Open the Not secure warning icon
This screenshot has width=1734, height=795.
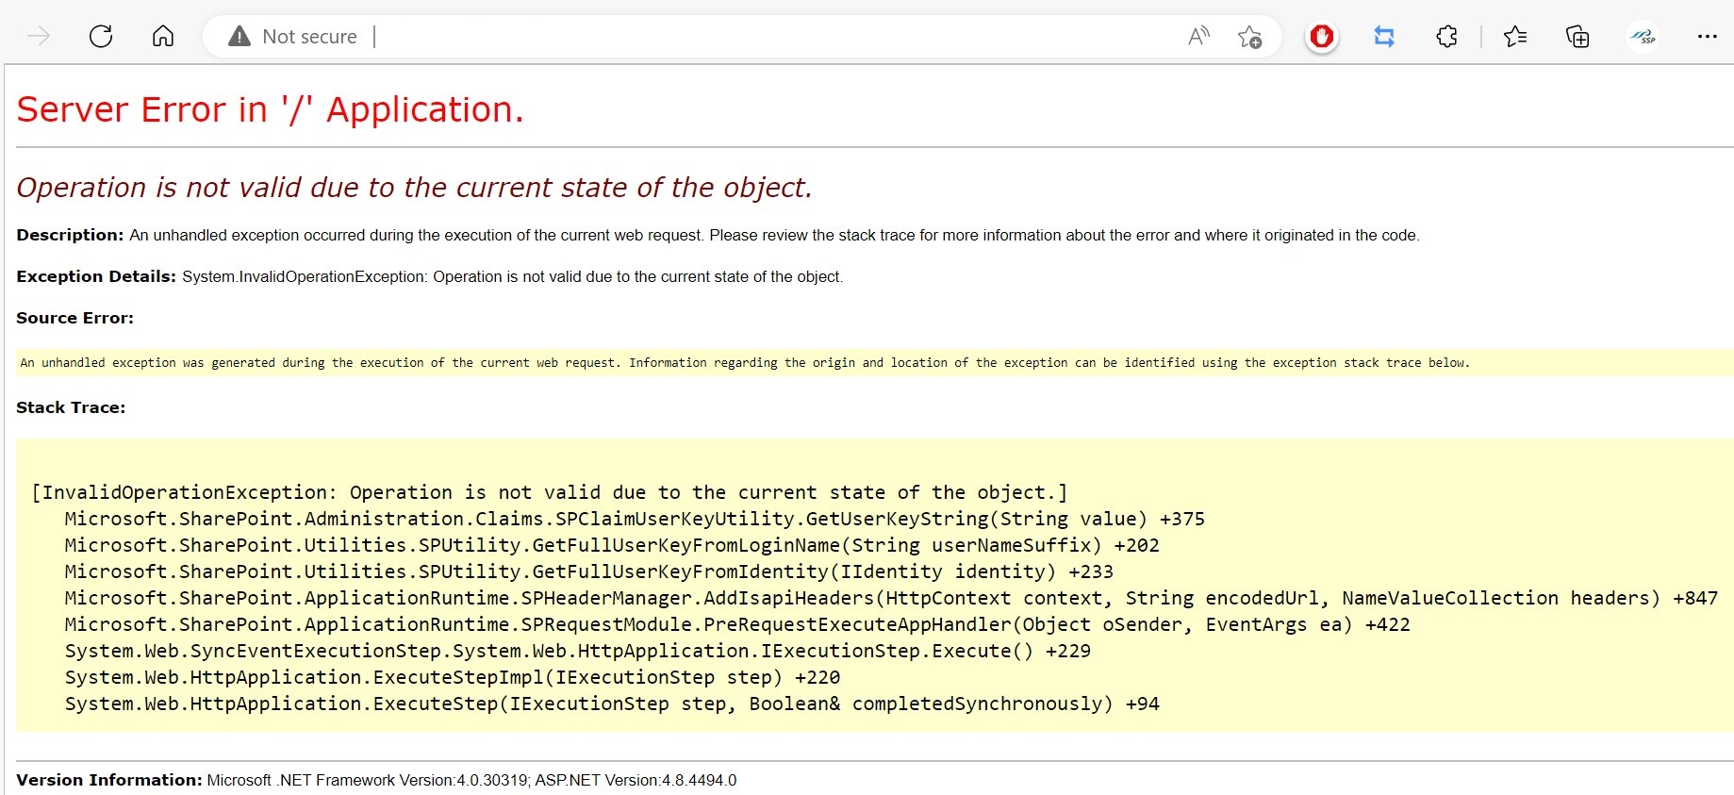click(x=239, y=37)
